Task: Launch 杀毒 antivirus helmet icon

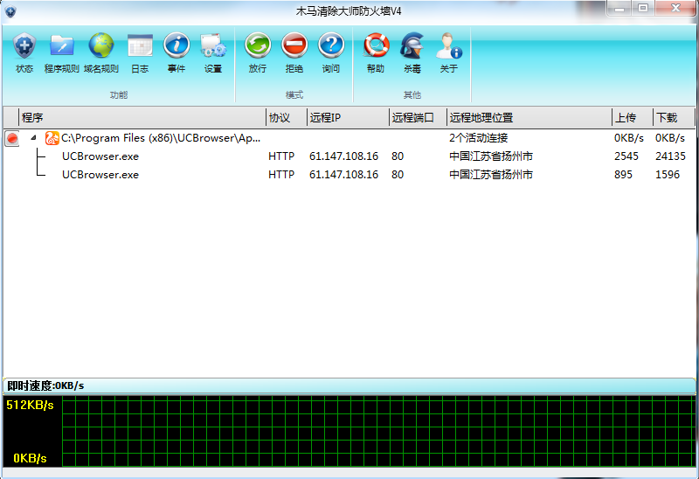Action: click(412, 52)
